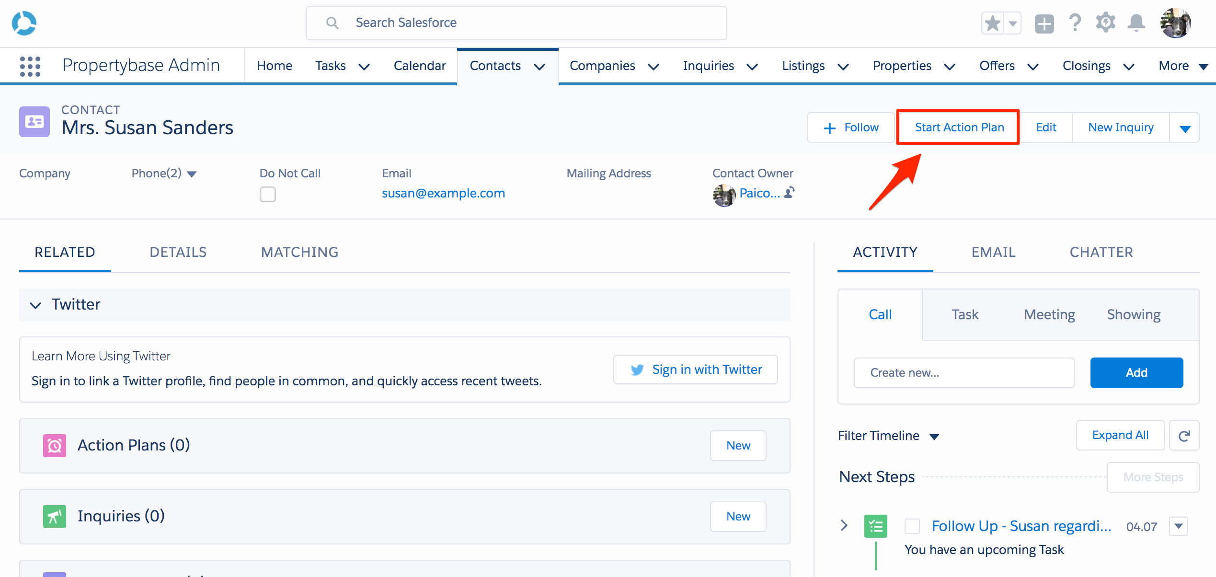
Task: Select the RELATED tab
Action: pos(65,252)
